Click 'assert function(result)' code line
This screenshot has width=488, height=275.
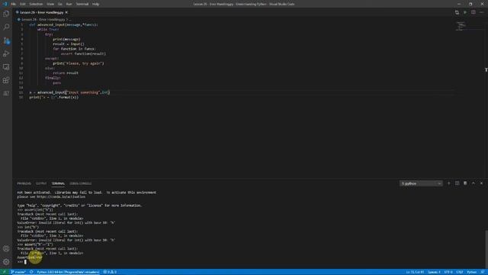[x=83, y=53]
